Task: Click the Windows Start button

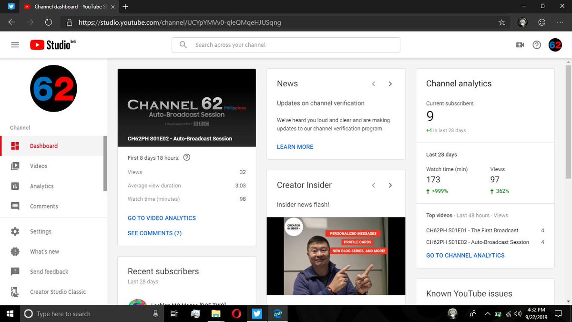Action: coord(9,313)
